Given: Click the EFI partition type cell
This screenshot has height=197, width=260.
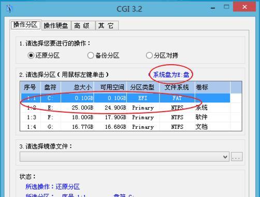Looking at the screenshot, I should (x=143, y=98).
